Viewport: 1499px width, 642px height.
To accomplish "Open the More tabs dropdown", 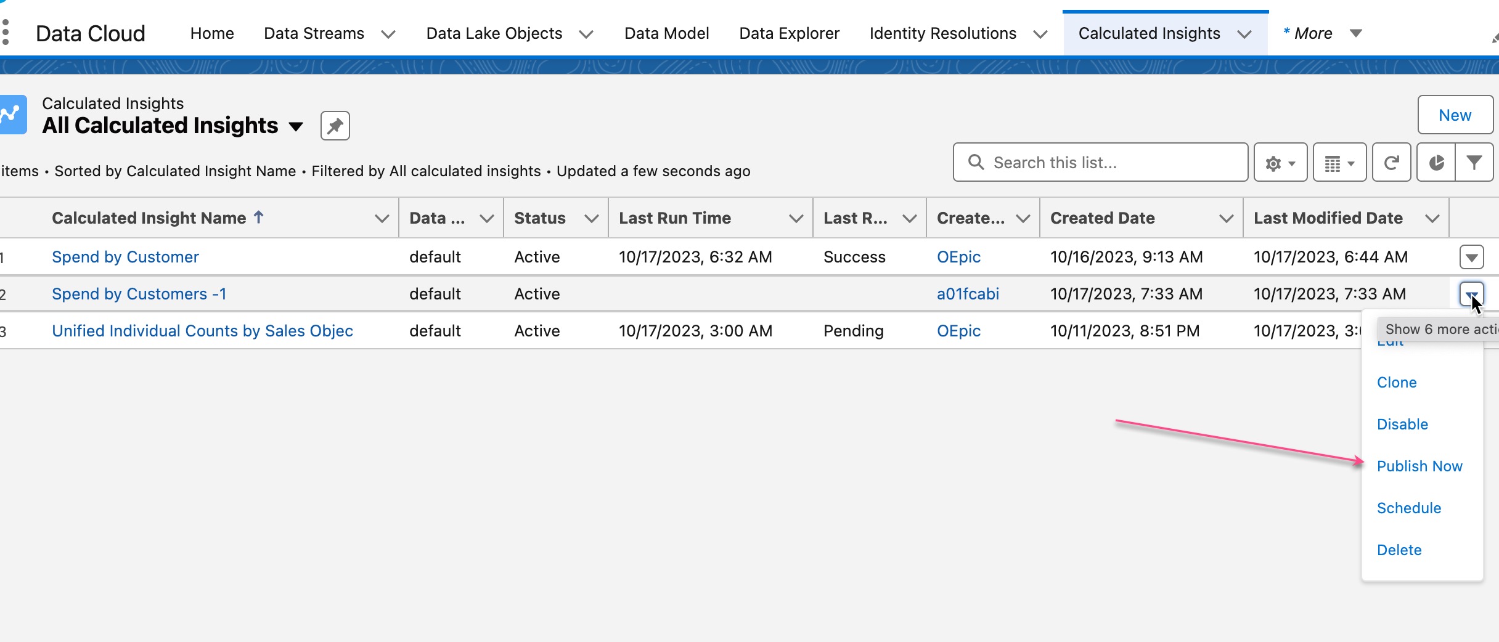I will pyautogui.click(x=1322, y=33).
